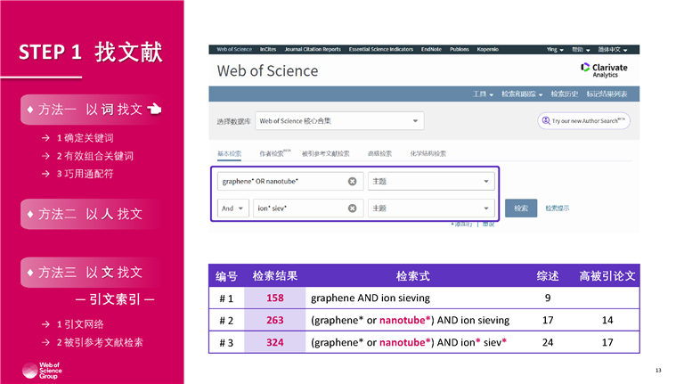Clear the graphene* OR nanotube* search field
The image size is (684, 384).
click(x=352, y=182)
